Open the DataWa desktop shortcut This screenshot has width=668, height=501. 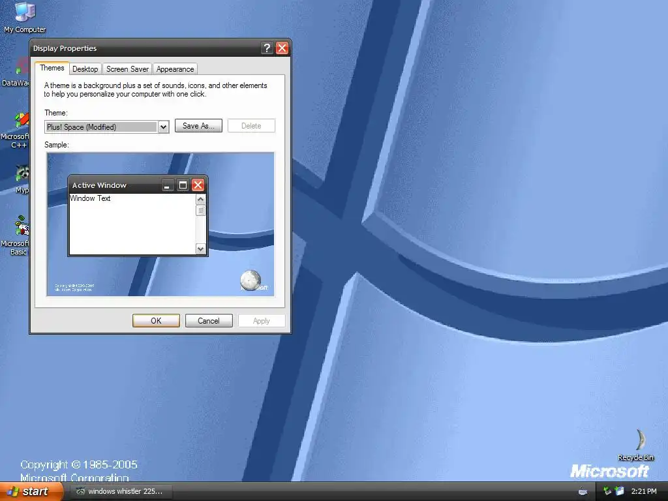pos(17,72)
